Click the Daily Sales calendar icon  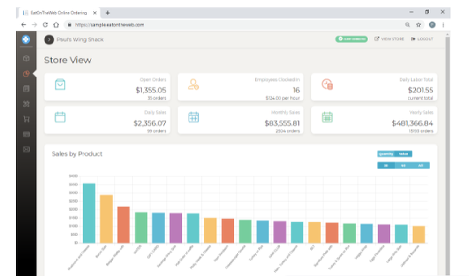[x=60, y=117]
